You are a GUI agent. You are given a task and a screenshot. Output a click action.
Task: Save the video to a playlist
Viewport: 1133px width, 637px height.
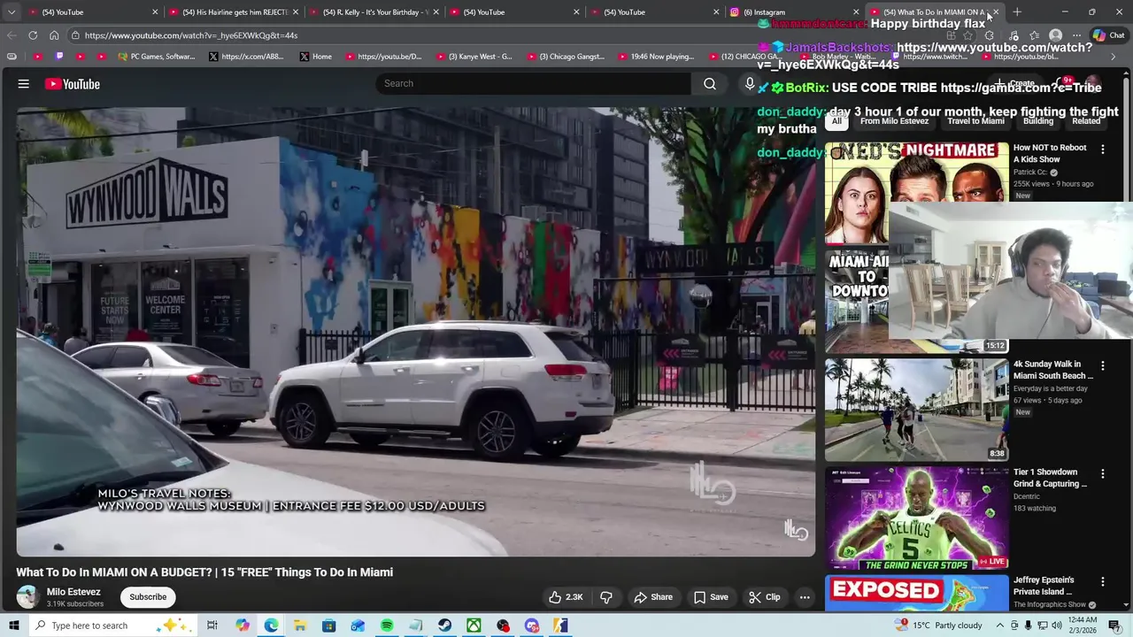[x=711, y=597]
